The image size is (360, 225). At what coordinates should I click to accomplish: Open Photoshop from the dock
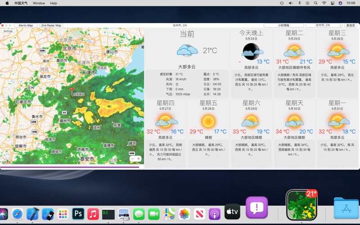(x=78, y=214)
